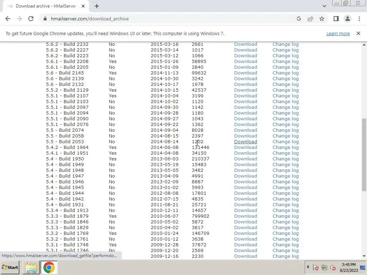Open change log for 5.3.2 Build 1769
367x275 pixels.
286,233
